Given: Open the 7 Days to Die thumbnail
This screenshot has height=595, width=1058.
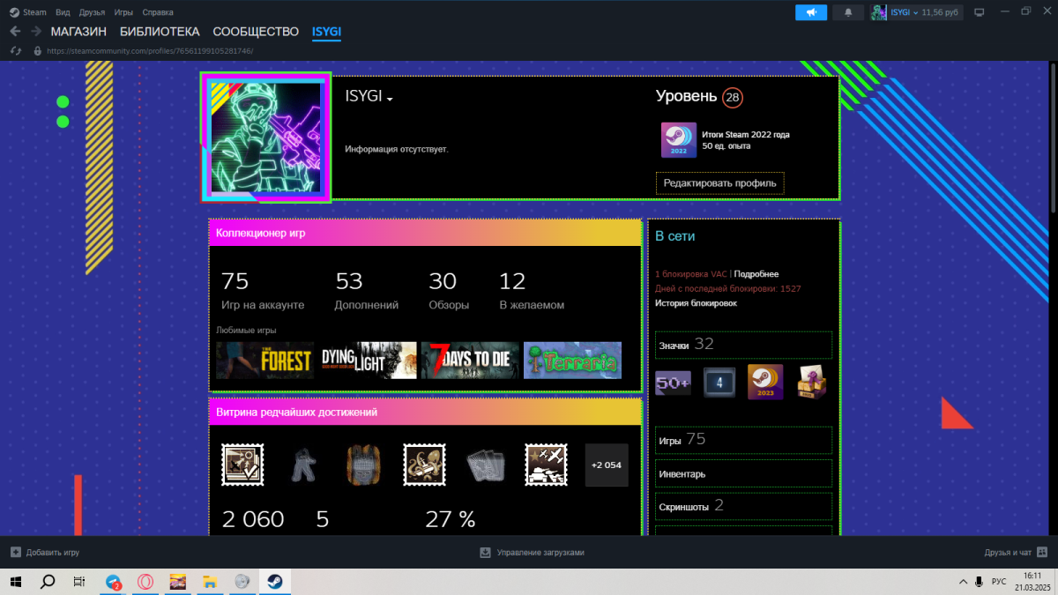Looking at the screenshot, I should click(x=470, y=361).
